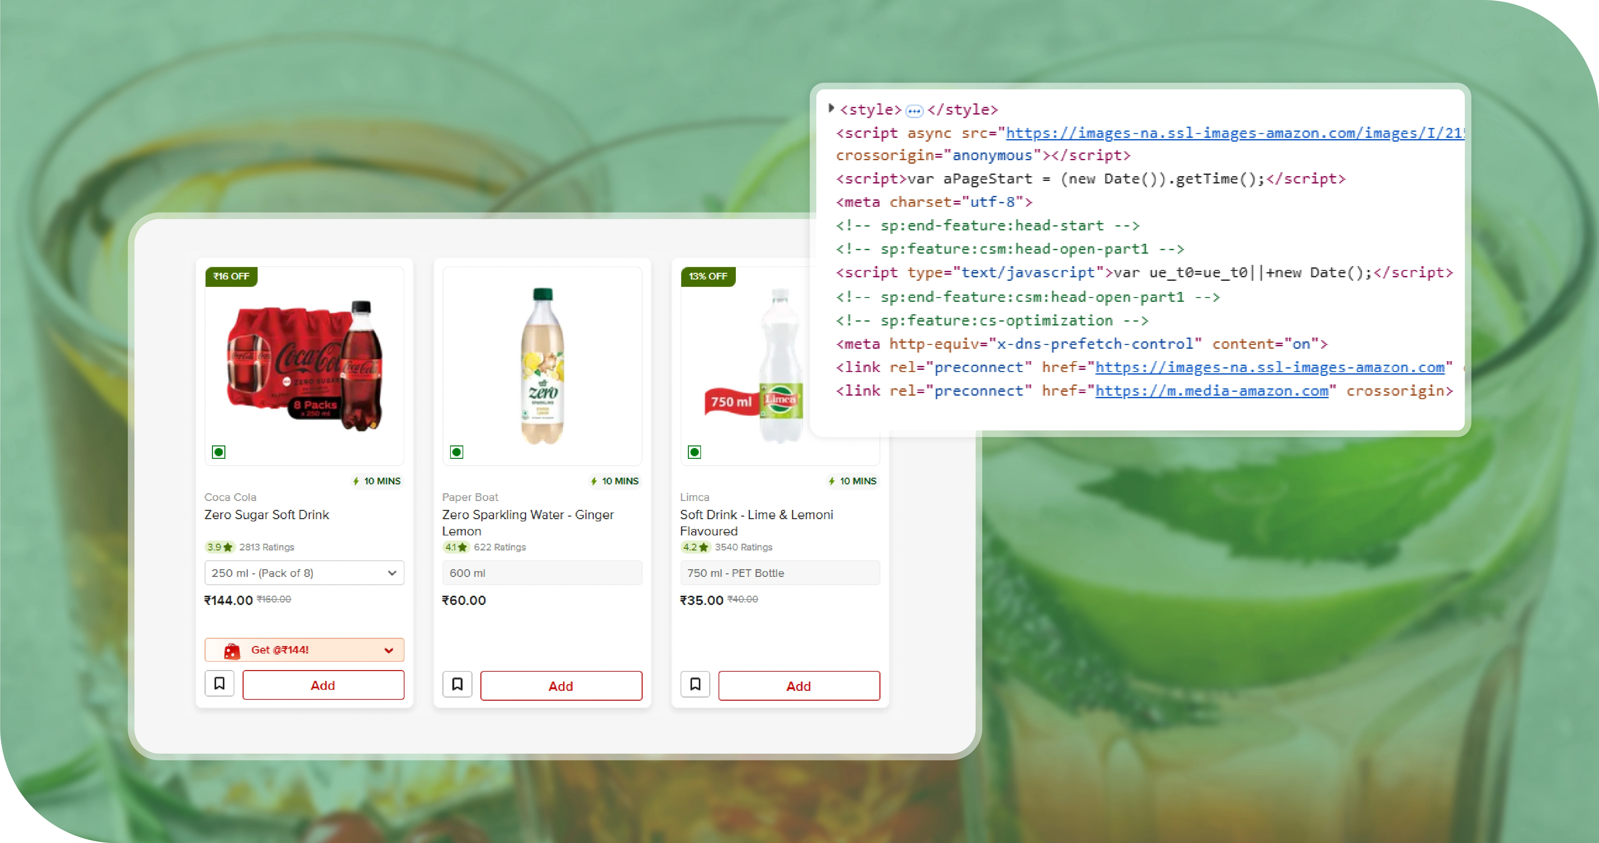The height and width of the screenshot is (843, 1599).
Task: Click the star rating 3.9 badge
Action: (220, 547)
